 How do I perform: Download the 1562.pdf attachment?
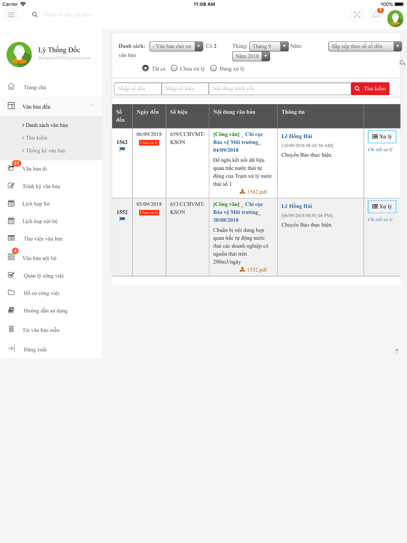[x=254, y=192]
